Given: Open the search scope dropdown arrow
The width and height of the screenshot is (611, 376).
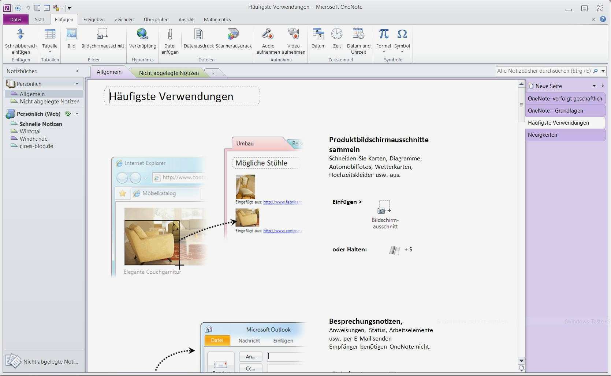Looking at the screenshot, I should (x=603, y=71).
